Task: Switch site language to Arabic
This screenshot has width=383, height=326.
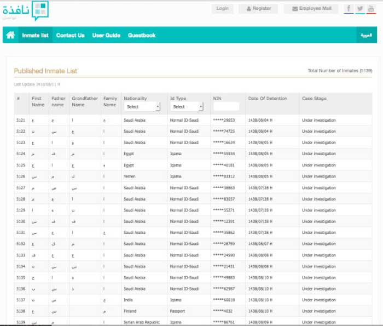Action: point(366,35)
